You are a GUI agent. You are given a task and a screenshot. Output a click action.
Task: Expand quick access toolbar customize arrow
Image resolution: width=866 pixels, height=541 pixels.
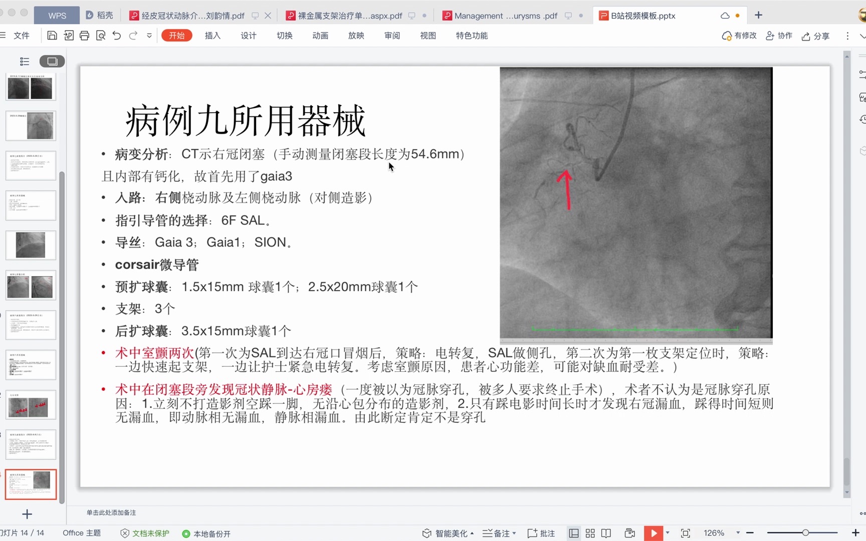click(x=149, y=36)
